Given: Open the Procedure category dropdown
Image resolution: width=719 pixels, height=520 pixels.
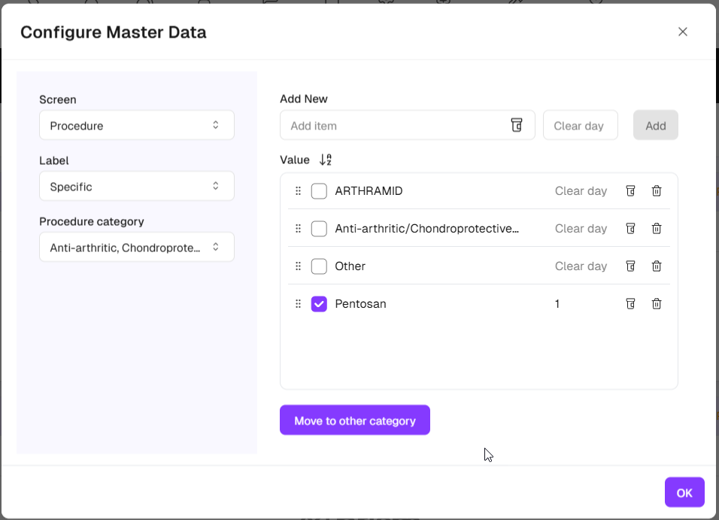Looking at the screenshot, I should click(x=136, y=247).
